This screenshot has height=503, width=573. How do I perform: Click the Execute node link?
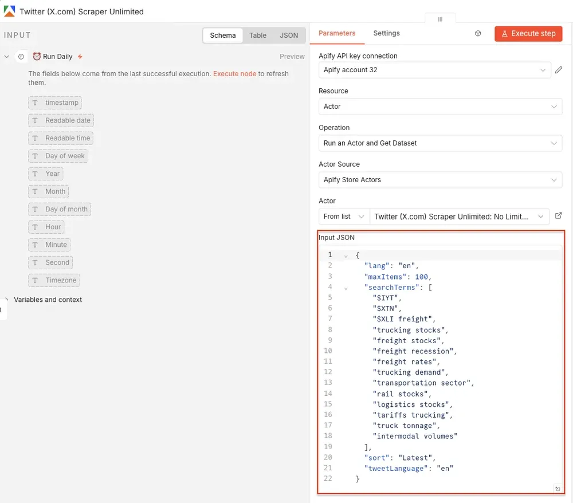pyautogui.click(x=234, y=73)
